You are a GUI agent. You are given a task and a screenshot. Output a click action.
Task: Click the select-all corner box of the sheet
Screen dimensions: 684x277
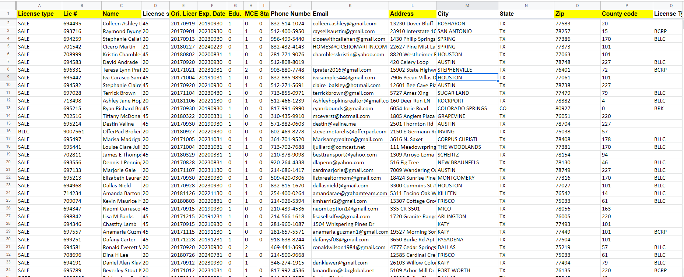8,6
